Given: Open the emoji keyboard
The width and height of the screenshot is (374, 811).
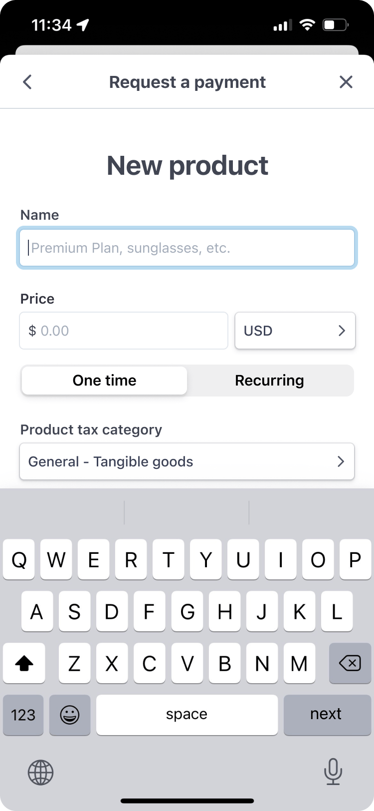Looking at the screenshot, I should point(70,715).
